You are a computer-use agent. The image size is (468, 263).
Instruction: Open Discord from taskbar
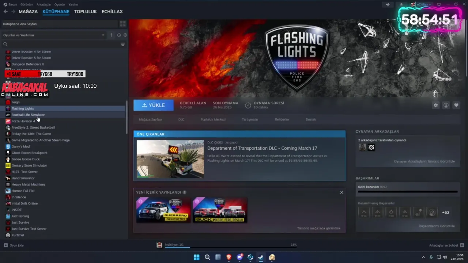240,257
